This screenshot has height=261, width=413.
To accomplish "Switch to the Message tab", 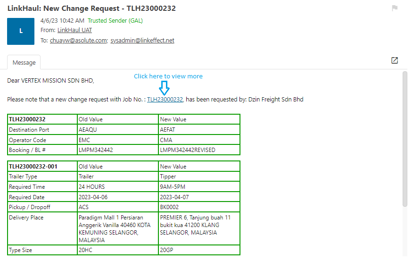I will [x=24, y=62].
